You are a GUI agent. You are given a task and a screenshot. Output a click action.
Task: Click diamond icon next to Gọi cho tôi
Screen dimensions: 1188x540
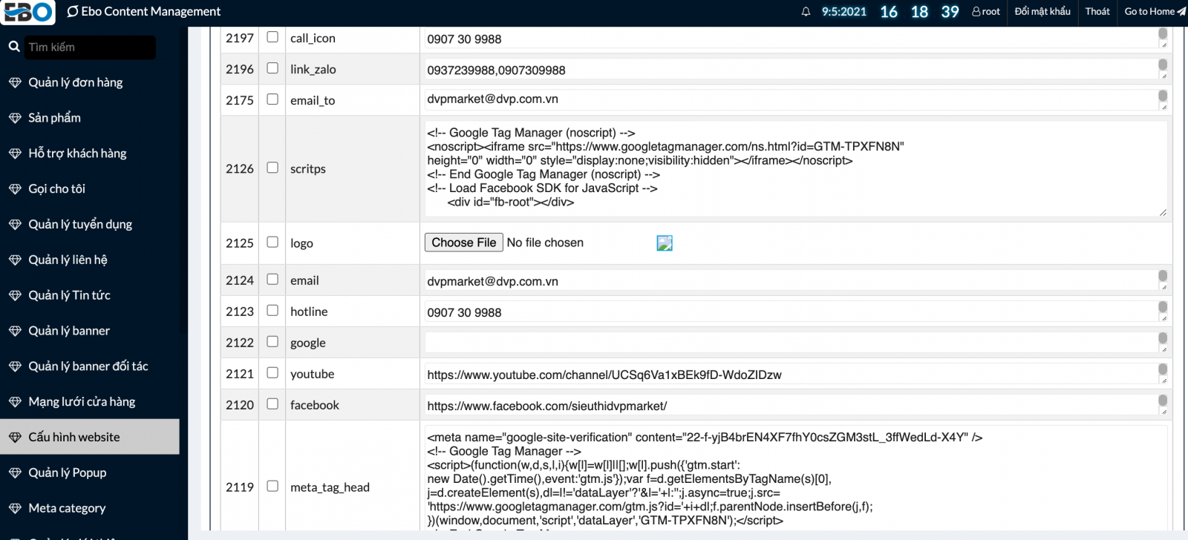pos(15,189)
